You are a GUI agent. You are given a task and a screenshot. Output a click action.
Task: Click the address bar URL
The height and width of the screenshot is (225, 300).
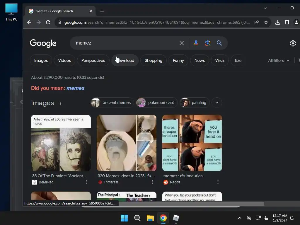point(157,22)
